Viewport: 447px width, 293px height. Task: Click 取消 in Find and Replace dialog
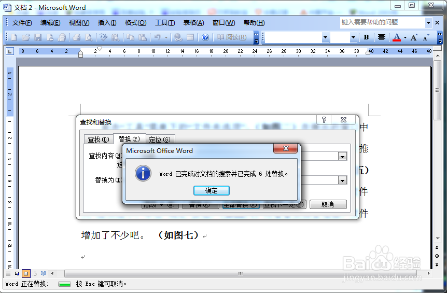click(328, 204)
